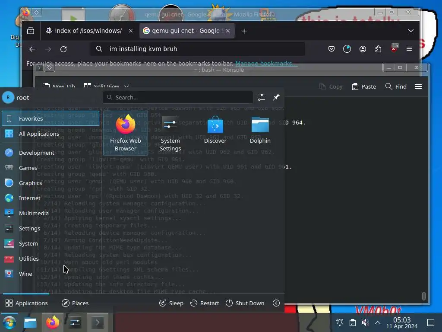Image resolution: width=442 pixels, height=332 pixels.
Task: Launch Firefox Web Browser from Favorites
Action: point(126,133)
